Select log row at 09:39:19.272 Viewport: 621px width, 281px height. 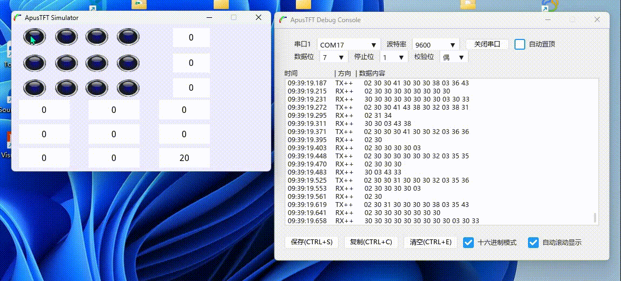pos(439,107)
